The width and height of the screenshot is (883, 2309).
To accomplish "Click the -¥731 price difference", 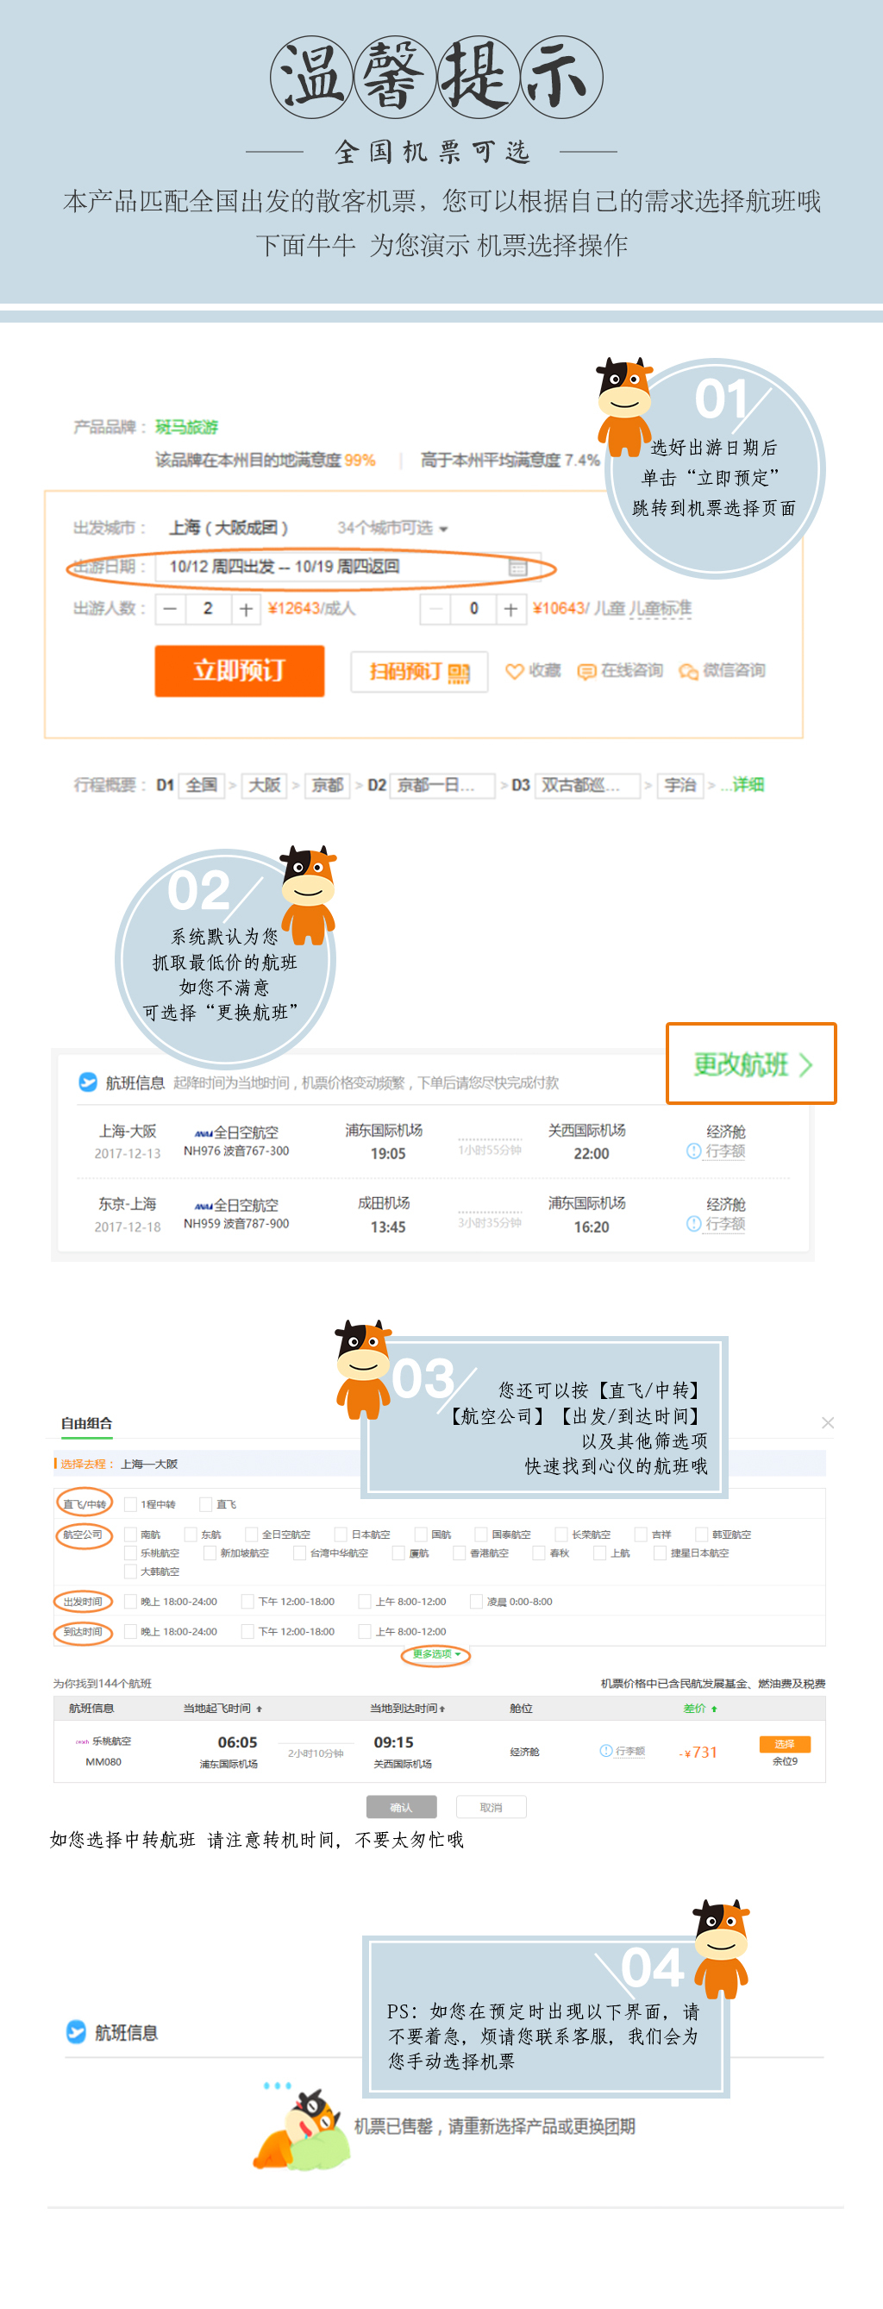I will [698, 1753].
